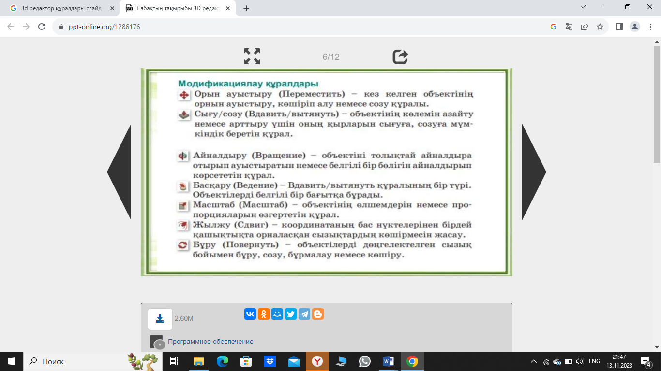
Task: Open fullscreen mode for the slide viewer
Action: click(x=252, y=57)
